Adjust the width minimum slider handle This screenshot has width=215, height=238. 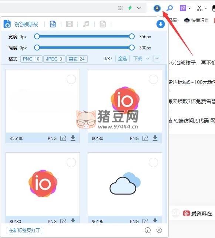(37, 37)
